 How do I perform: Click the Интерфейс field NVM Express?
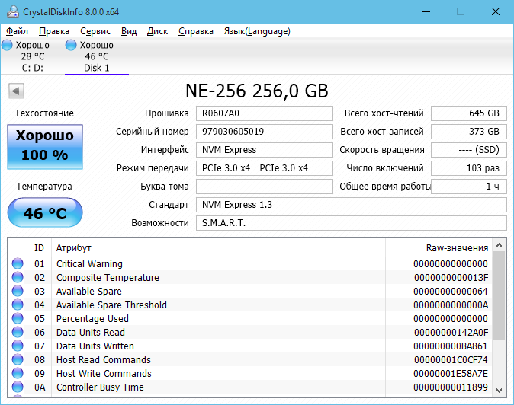pyautogui.click(x=265, y=150)
